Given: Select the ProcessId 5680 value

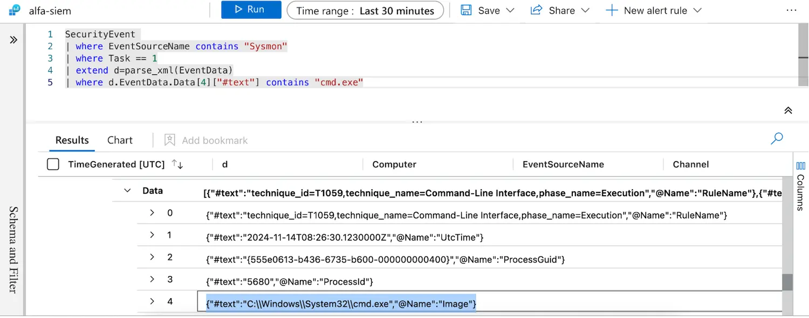Looking at the screenshot, I should pyautogui.click(x=290, y=282).
